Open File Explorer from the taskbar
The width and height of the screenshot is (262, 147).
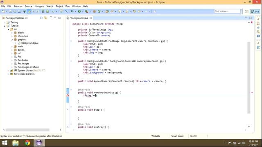click(x=16, y=143)
